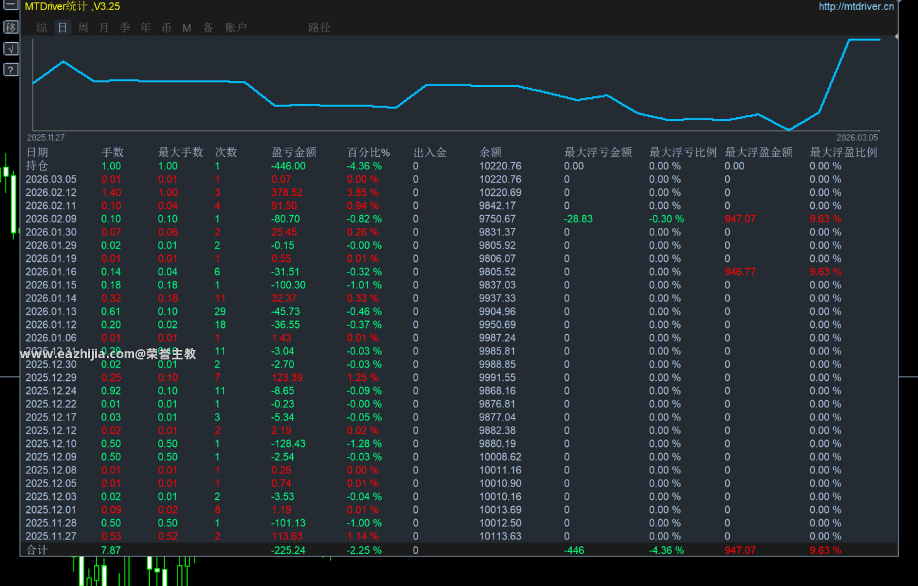Click the 移 move-panel icon
The height and width of the screenshot is (586, 918).
pos(11,27)
